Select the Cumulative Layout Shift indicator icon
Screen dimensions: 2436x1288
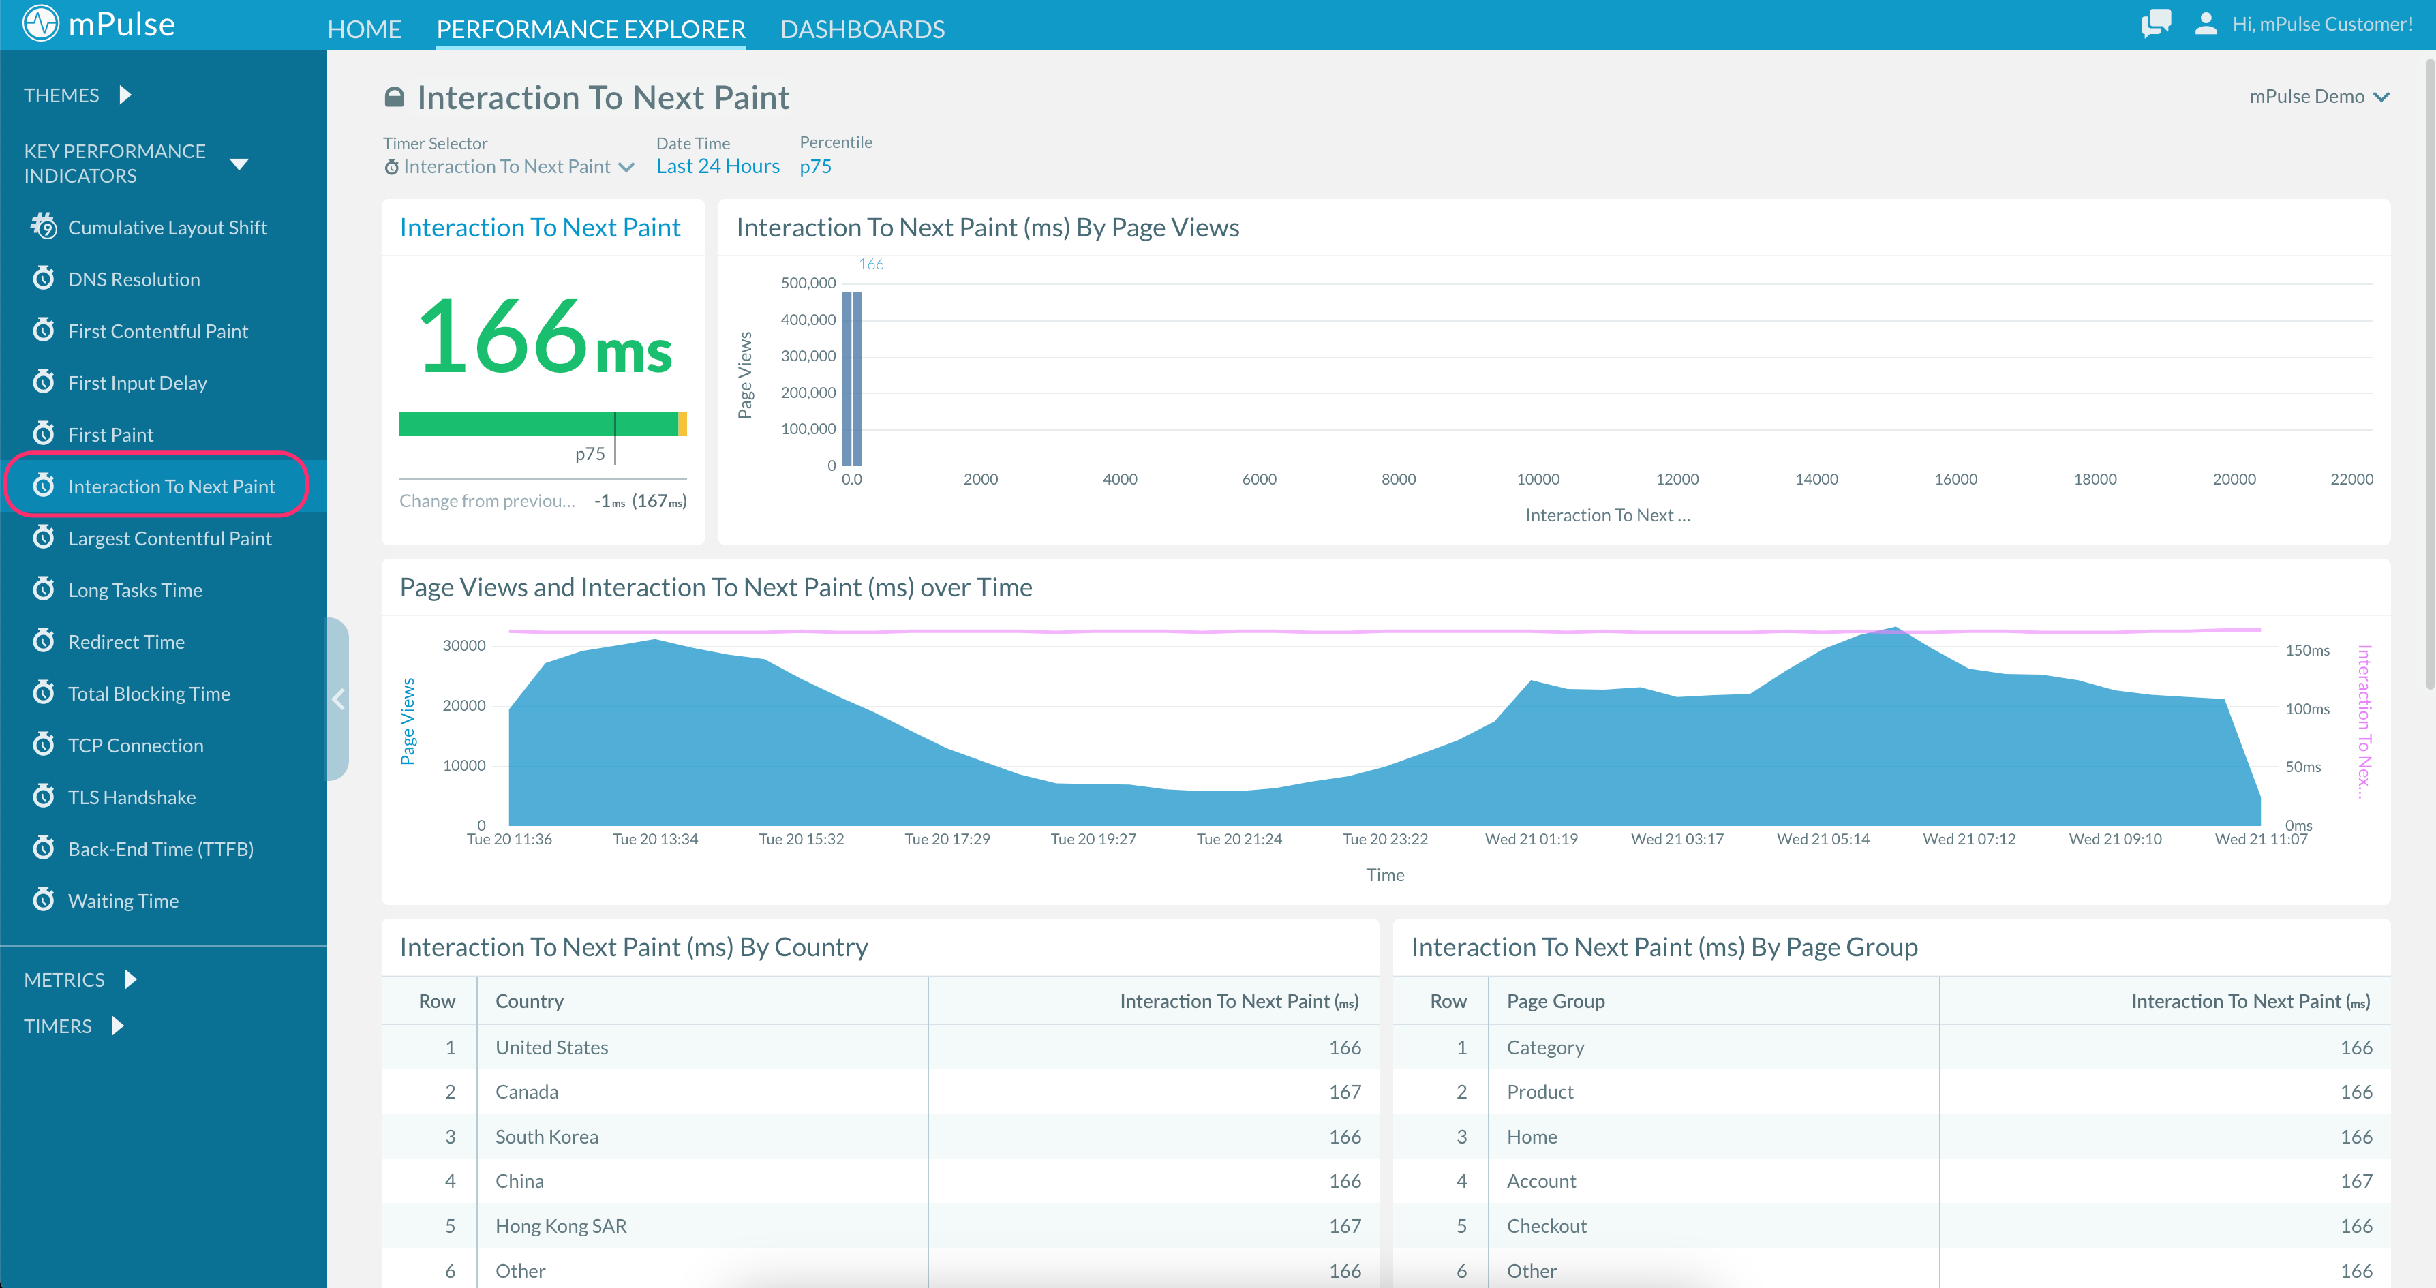click(44, 226)
